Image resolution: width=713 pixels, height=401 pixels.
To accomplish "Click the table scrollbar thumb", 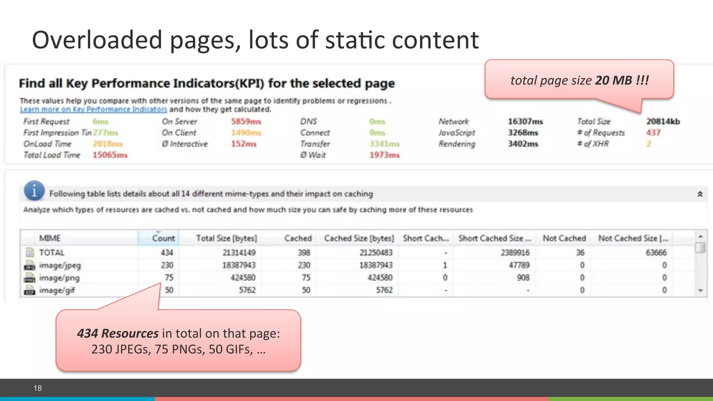I will 700,247.
